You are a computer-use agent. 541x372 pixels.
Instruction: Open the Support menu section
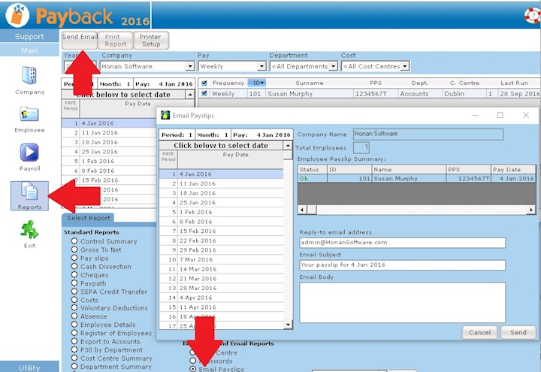click(29, 36)
